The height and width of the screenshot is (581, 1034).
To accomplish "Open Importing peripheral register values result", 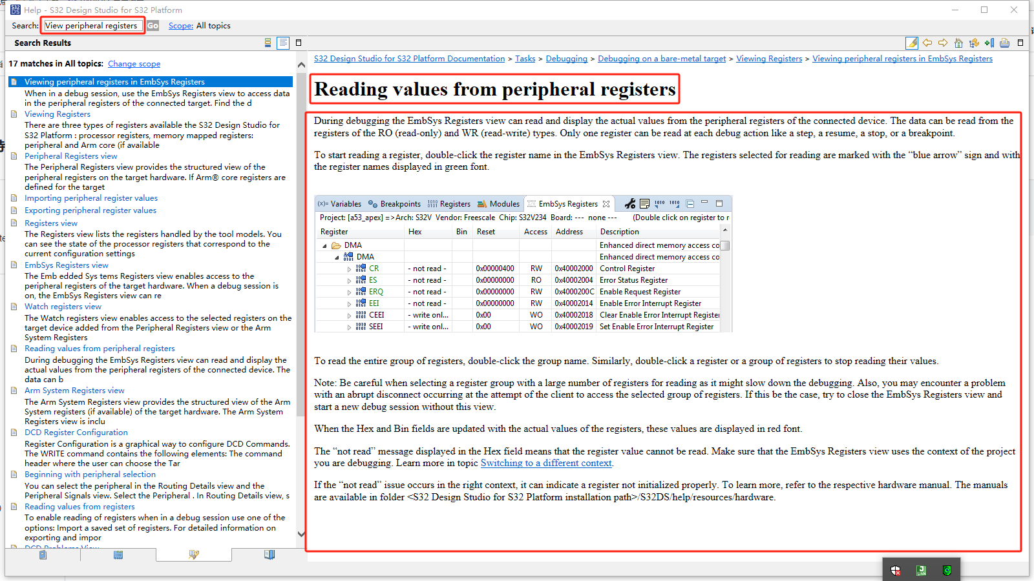I will point(91,198).
